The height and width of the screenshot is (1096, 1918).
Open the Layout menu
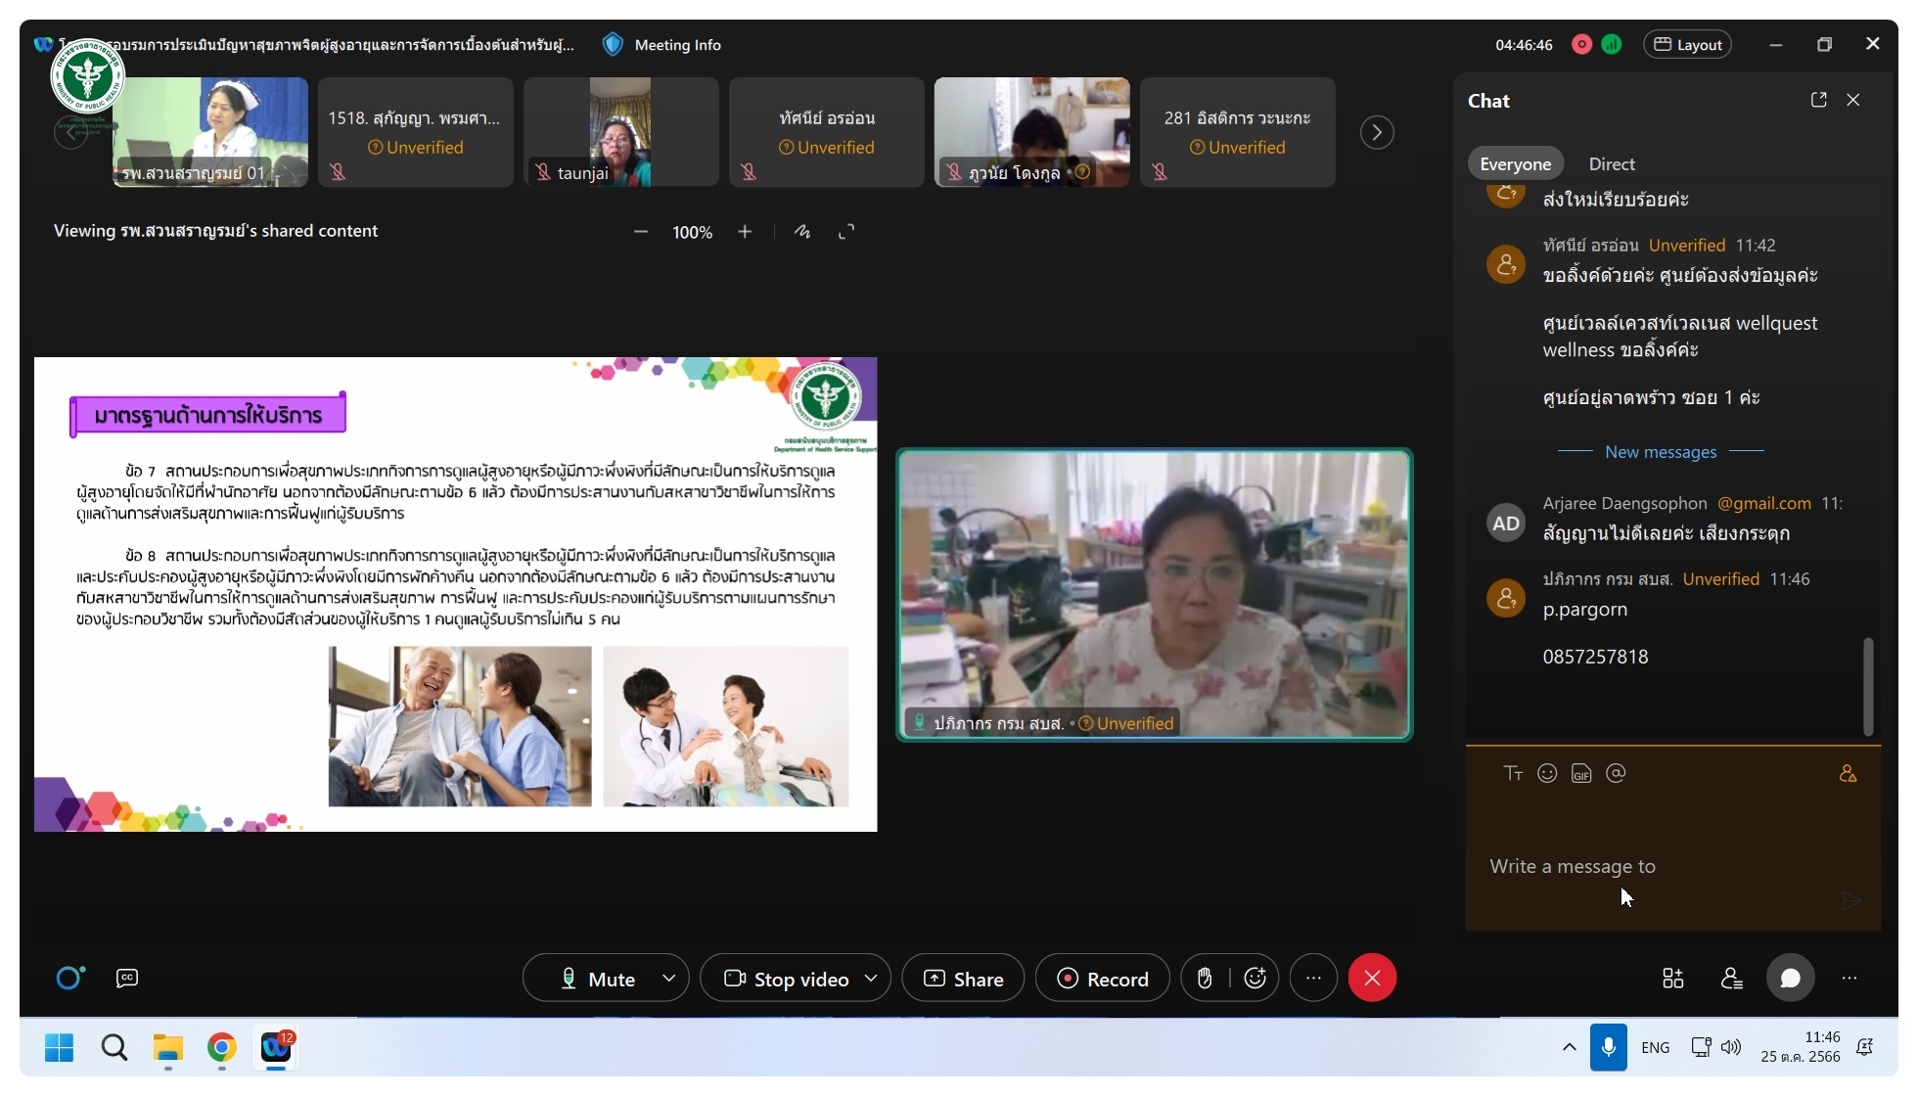[x=1688, y=45]
